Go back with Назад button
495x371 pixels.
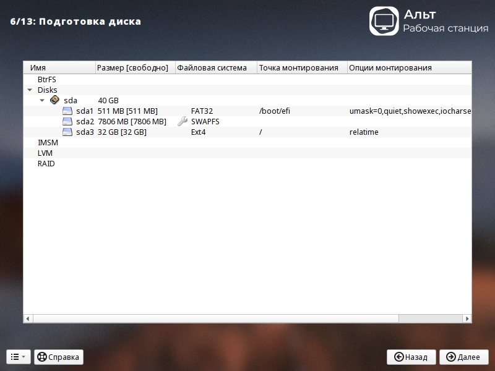click(411, 357)
